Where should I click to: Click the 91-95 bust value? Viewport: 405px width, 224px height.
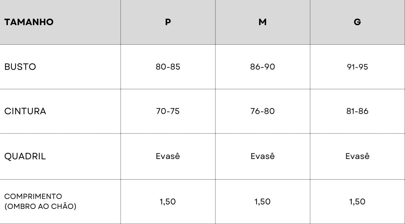357,67
